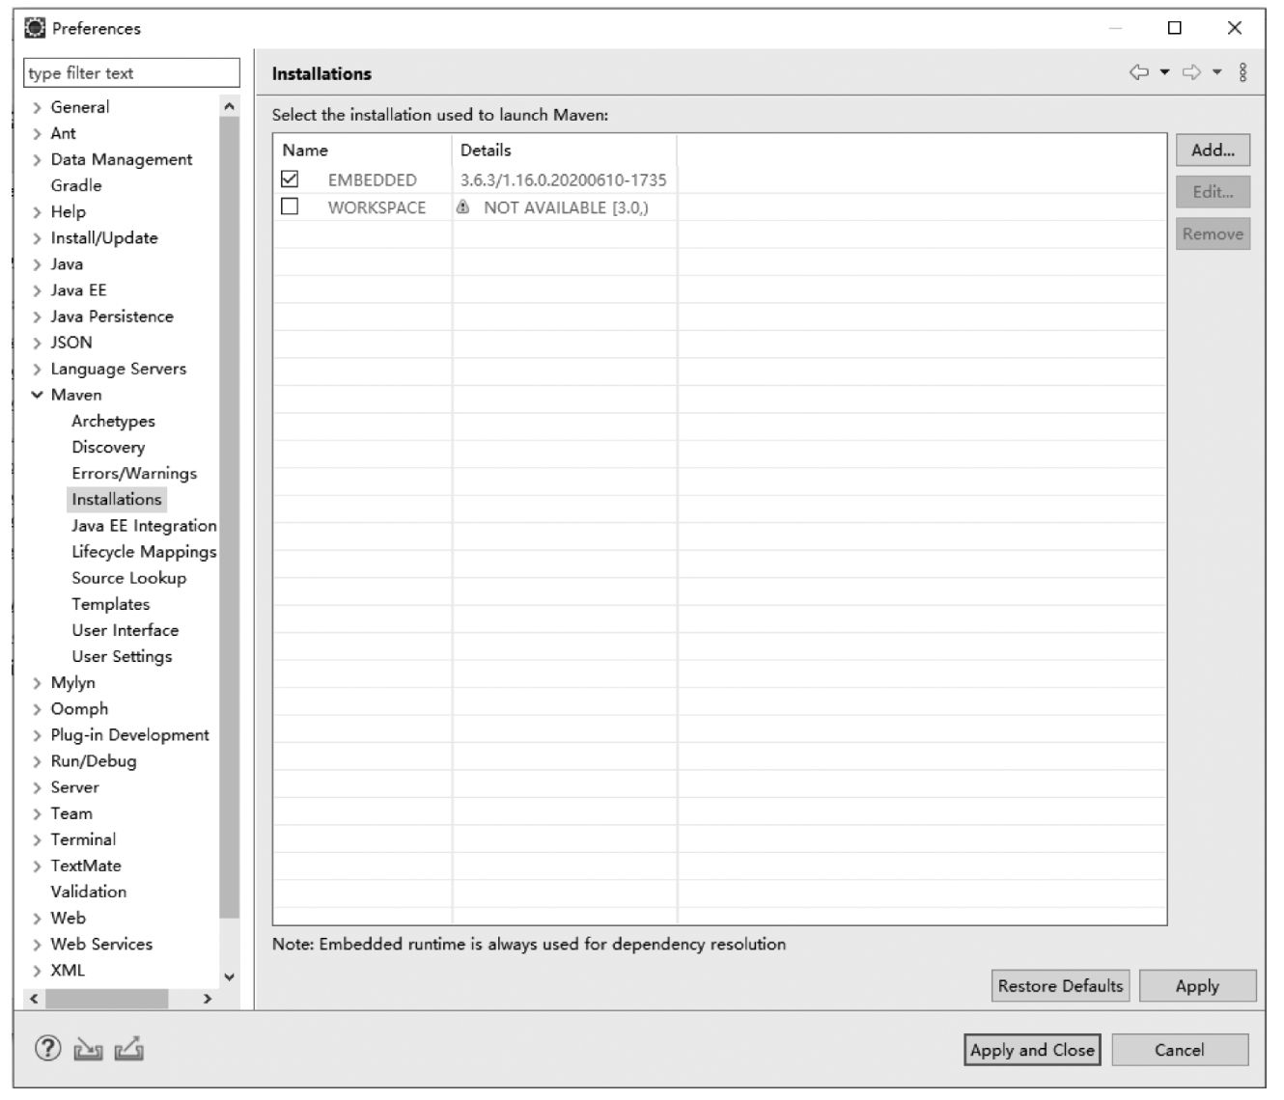Viewport: 1284px width, 1100px height.
Task: Expand the Web Services node
Action: pyautogui.click(x=37, y=945)
